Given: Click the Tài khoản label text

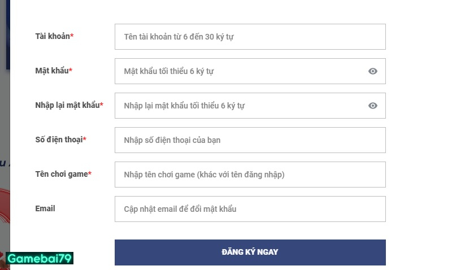Looking at the screenshot, I should (x=53, y=36).
